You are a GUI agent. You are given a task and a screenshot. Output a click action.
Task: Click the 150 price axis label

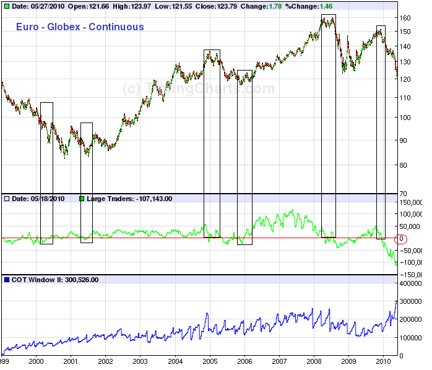click(x=405, y=32)
